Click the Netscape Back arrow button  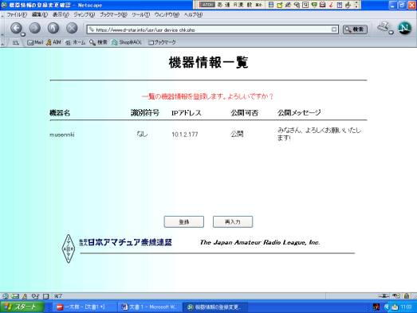click(16, 28)
